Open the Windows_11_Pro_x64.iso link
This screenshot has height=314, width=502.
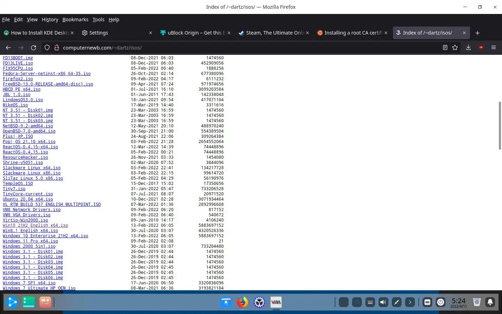coord(30,241)
